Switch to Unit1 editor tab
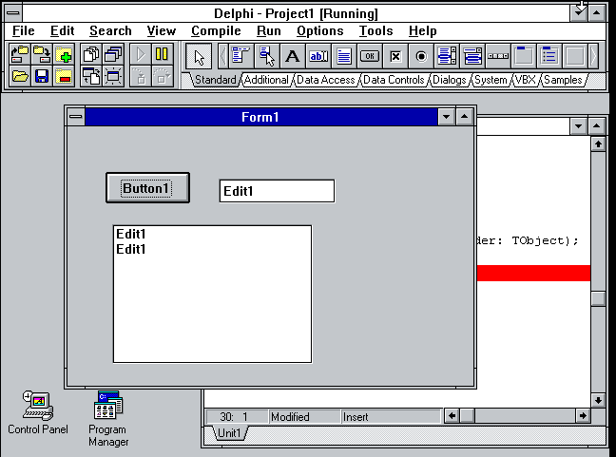The height and width of the screenshot is (457, 616). click(x=229, y=433)
